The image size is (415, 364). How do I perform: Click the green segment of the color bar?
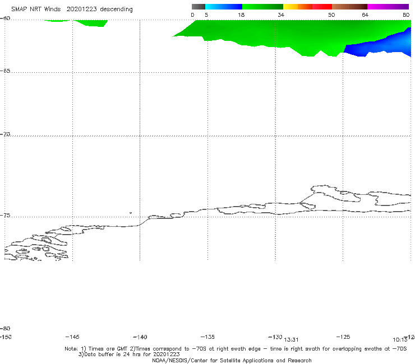(262, 7)
